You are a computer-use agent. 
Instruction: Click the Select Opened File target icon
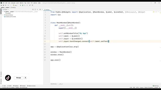33,9
